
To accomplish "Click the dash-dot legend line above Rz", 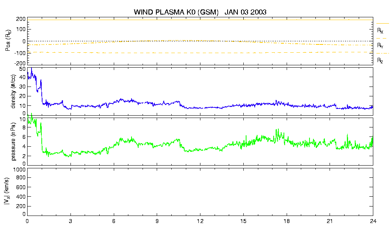I will tap(382, 53).
